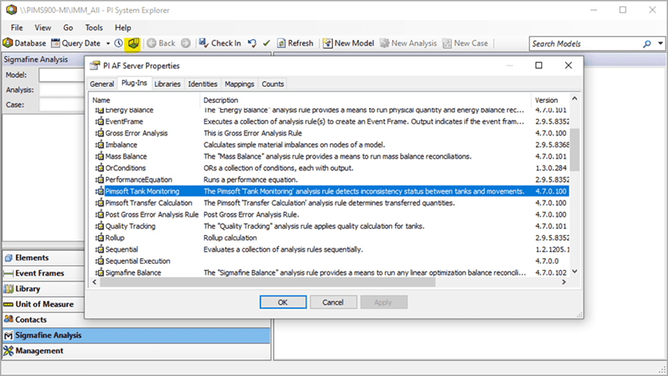Viewport: 668px width, 376px height.
Task: Select the OrConditions plug-in row
Action: [330, 168]
